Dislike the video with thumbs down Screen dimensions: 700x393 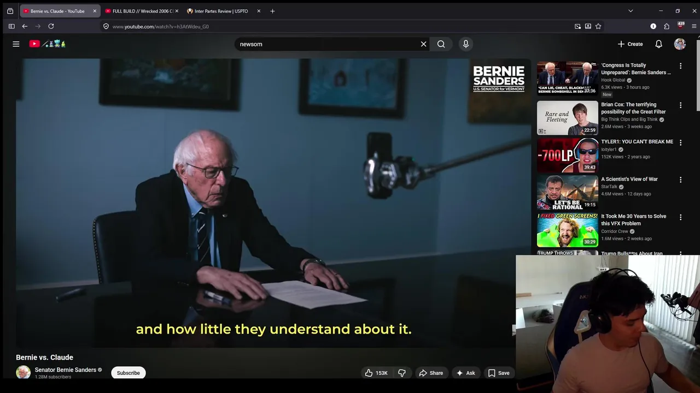point(402,373)
